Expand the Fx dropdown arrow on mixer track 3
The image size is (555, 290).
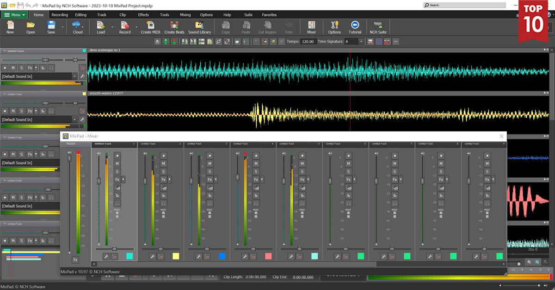click(216, 179)
